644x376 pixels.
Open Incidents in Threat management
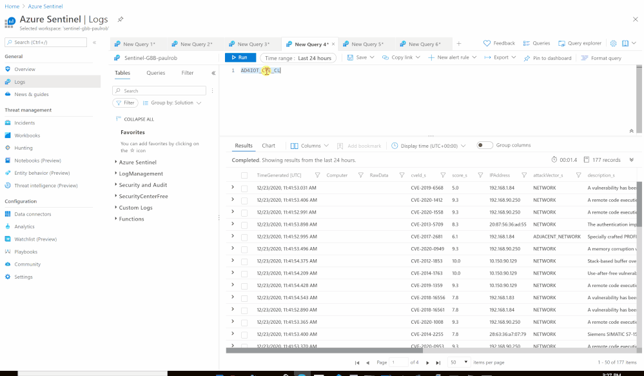[24, 123]
